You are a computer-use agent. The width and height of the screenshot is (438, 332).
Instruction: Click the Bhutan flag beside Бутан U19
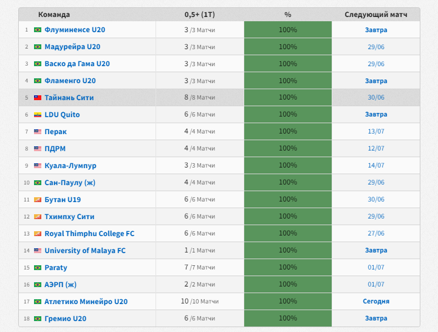[x=38, y=200]
